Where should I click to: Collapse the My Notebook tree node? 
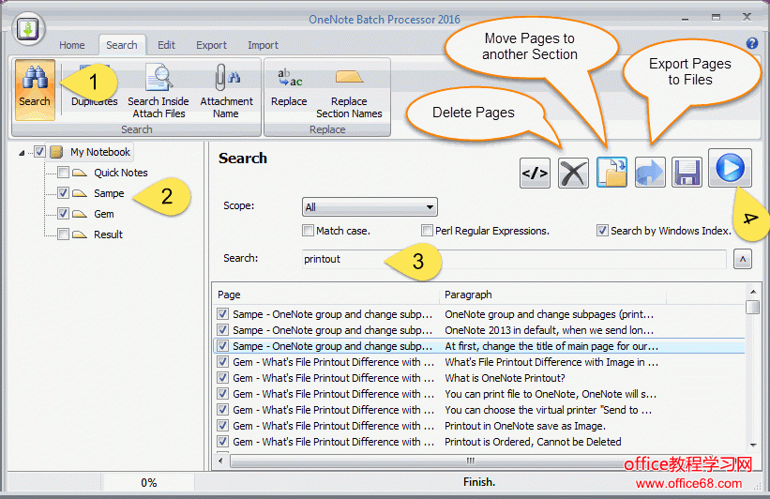[x=22, y=153]
